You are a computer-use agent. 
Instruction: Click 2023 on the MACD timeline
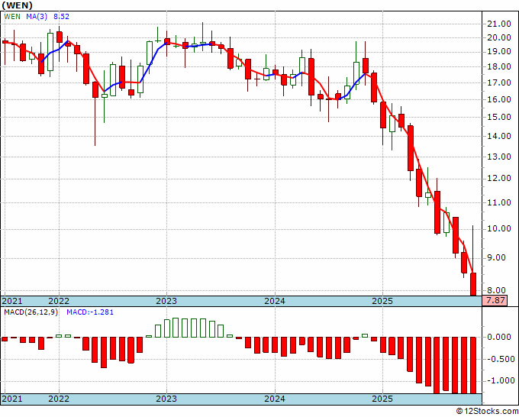tap(166, 399)
